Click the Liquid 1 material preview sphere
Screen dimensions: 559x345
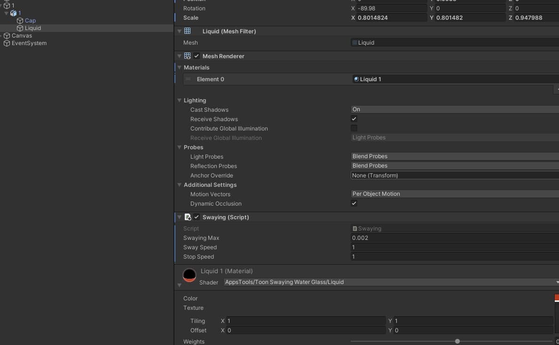point(189,275)
